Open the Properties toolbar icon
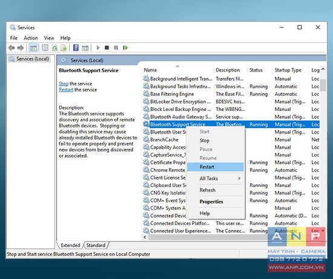The image size is (333, 279). [x=45, y=48]
